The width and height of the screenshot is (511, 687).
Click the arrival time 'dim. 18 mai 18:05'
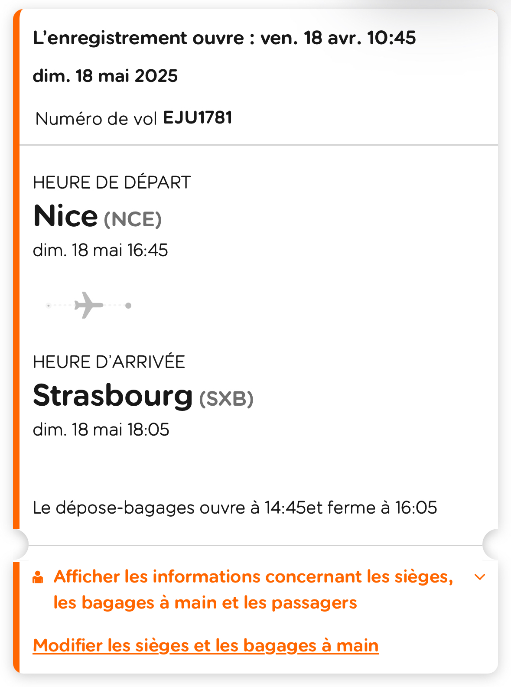pos(101,430)
